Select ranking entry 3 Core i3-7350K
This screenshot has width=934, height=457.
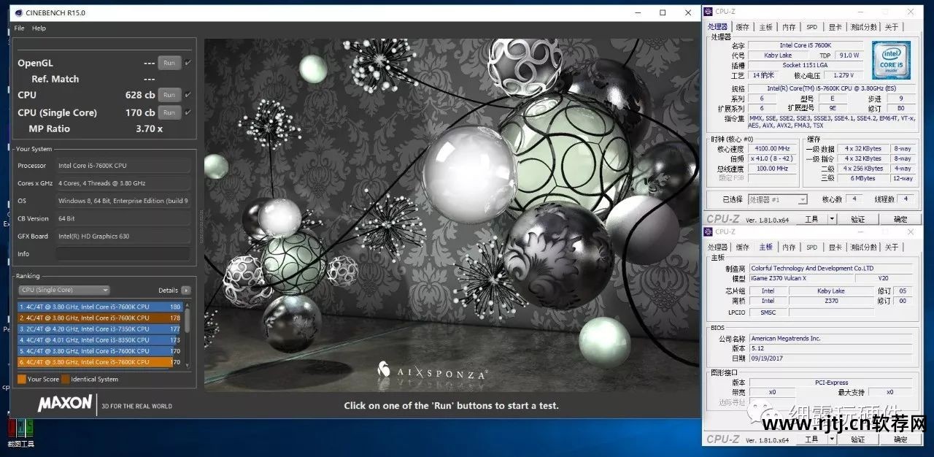tap(101, 329)
